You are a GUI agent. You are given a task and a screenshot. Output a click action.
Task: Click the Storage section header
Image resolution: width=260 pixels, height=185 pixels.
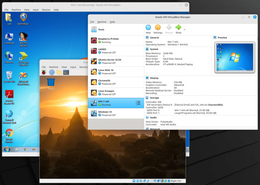click(154, 98)
